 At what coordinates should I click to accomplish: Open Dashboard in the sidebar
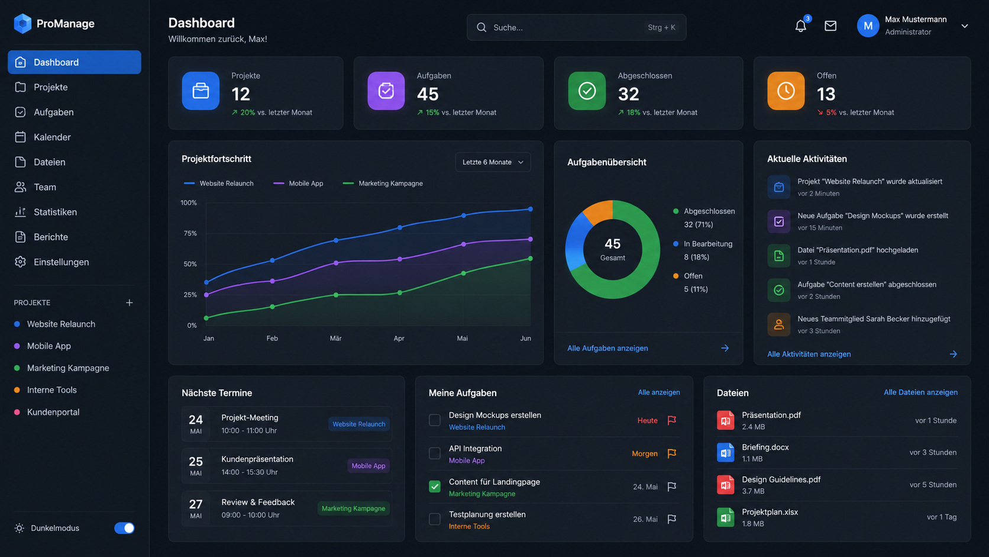(x=75, y=62)
